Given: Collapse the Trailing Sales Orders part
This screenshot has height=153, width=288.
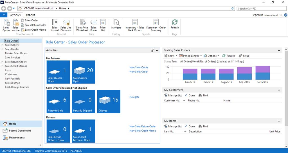Looking at the screenshot, I should click(x=279, y=50).
